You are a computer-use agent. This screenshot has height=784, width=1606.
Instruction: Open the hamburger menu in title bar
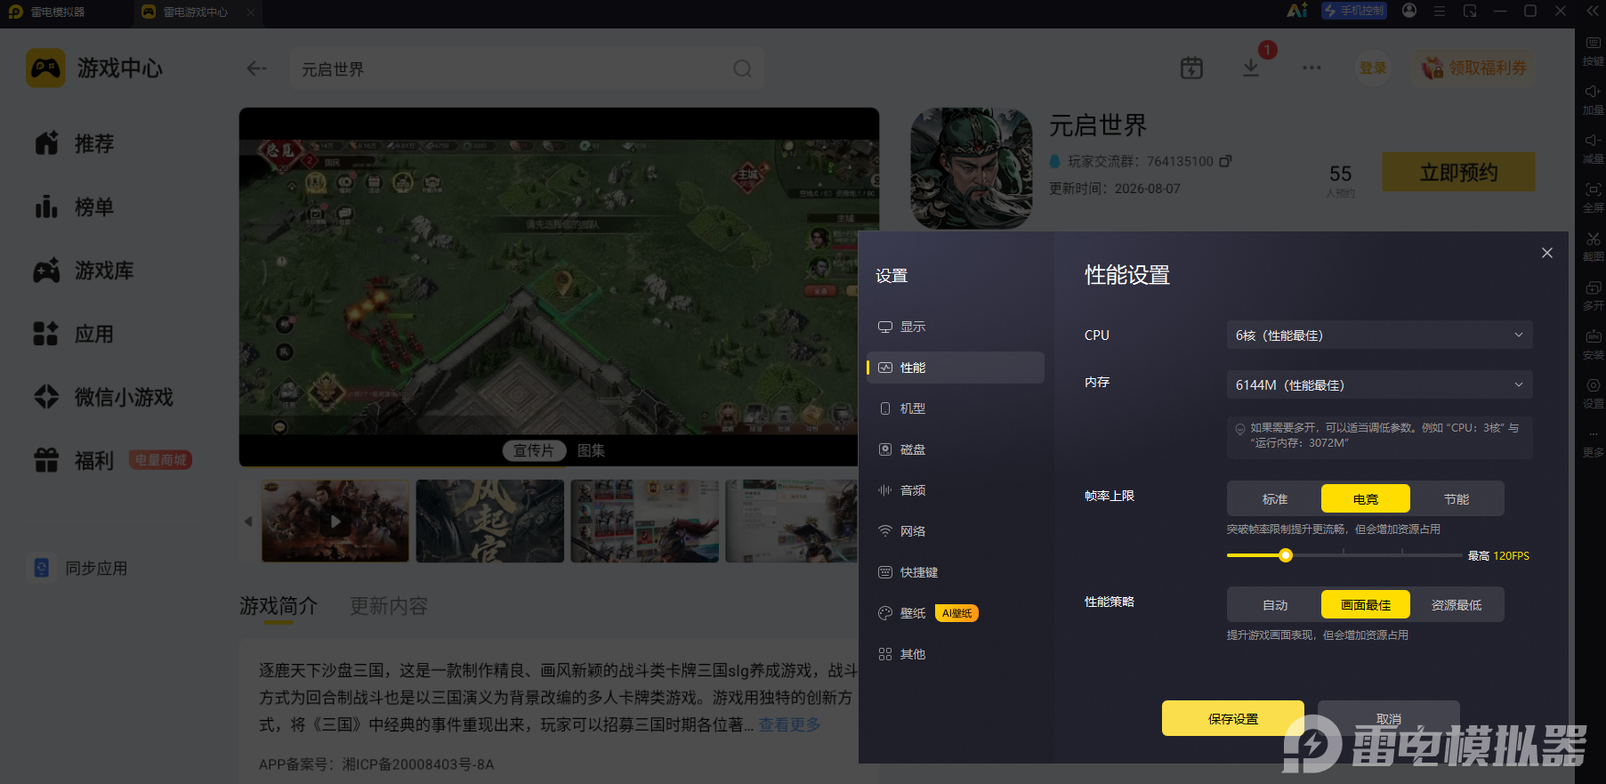(x=1440, y=11)
